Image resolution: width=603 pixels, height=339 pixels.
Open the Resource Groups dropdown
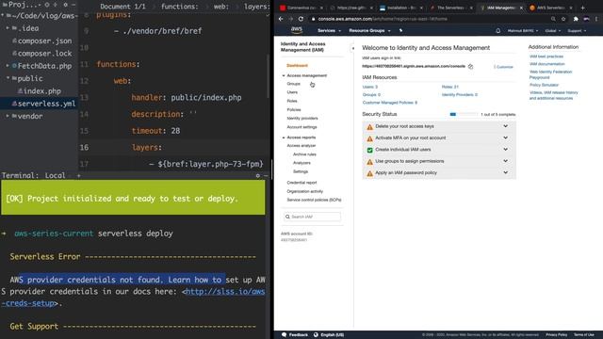369,30
